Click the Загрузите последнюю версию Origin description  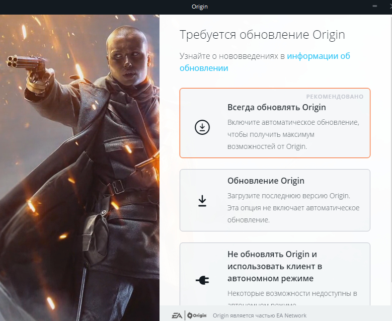coord(293,208)
